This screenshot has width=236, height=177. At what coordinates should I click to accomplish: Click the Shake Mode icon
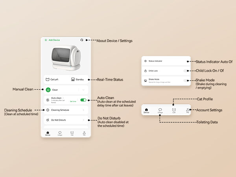coord(146,80)
